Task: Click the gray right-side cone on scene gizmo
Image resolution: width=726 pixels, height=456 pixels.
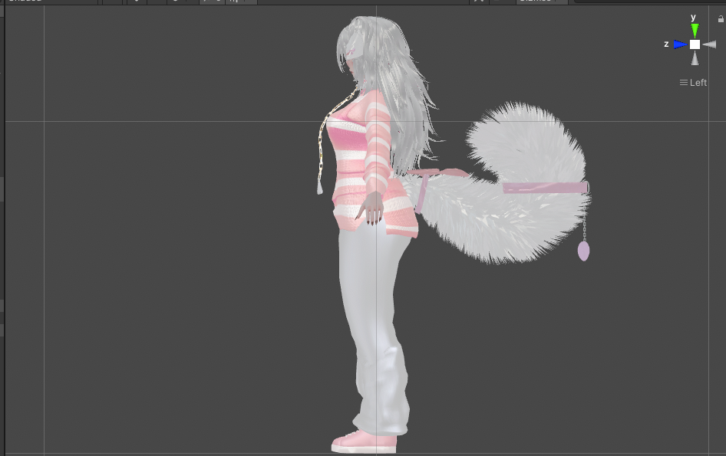Action: (x=709, y=44)
